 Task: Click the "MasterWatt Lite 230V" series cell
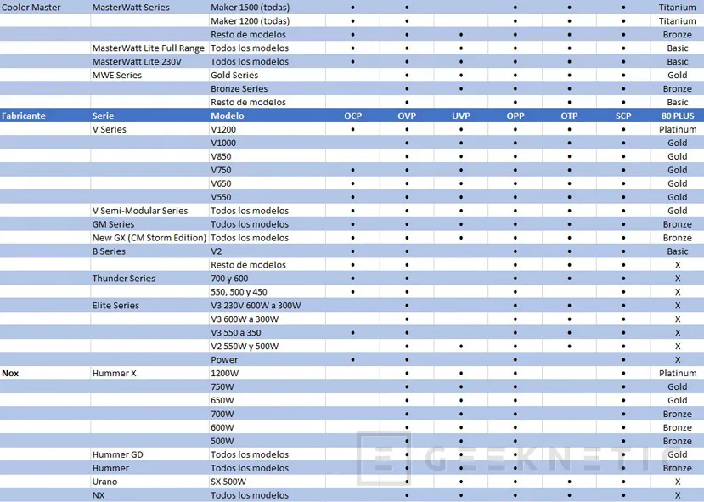tap(137, 61)
